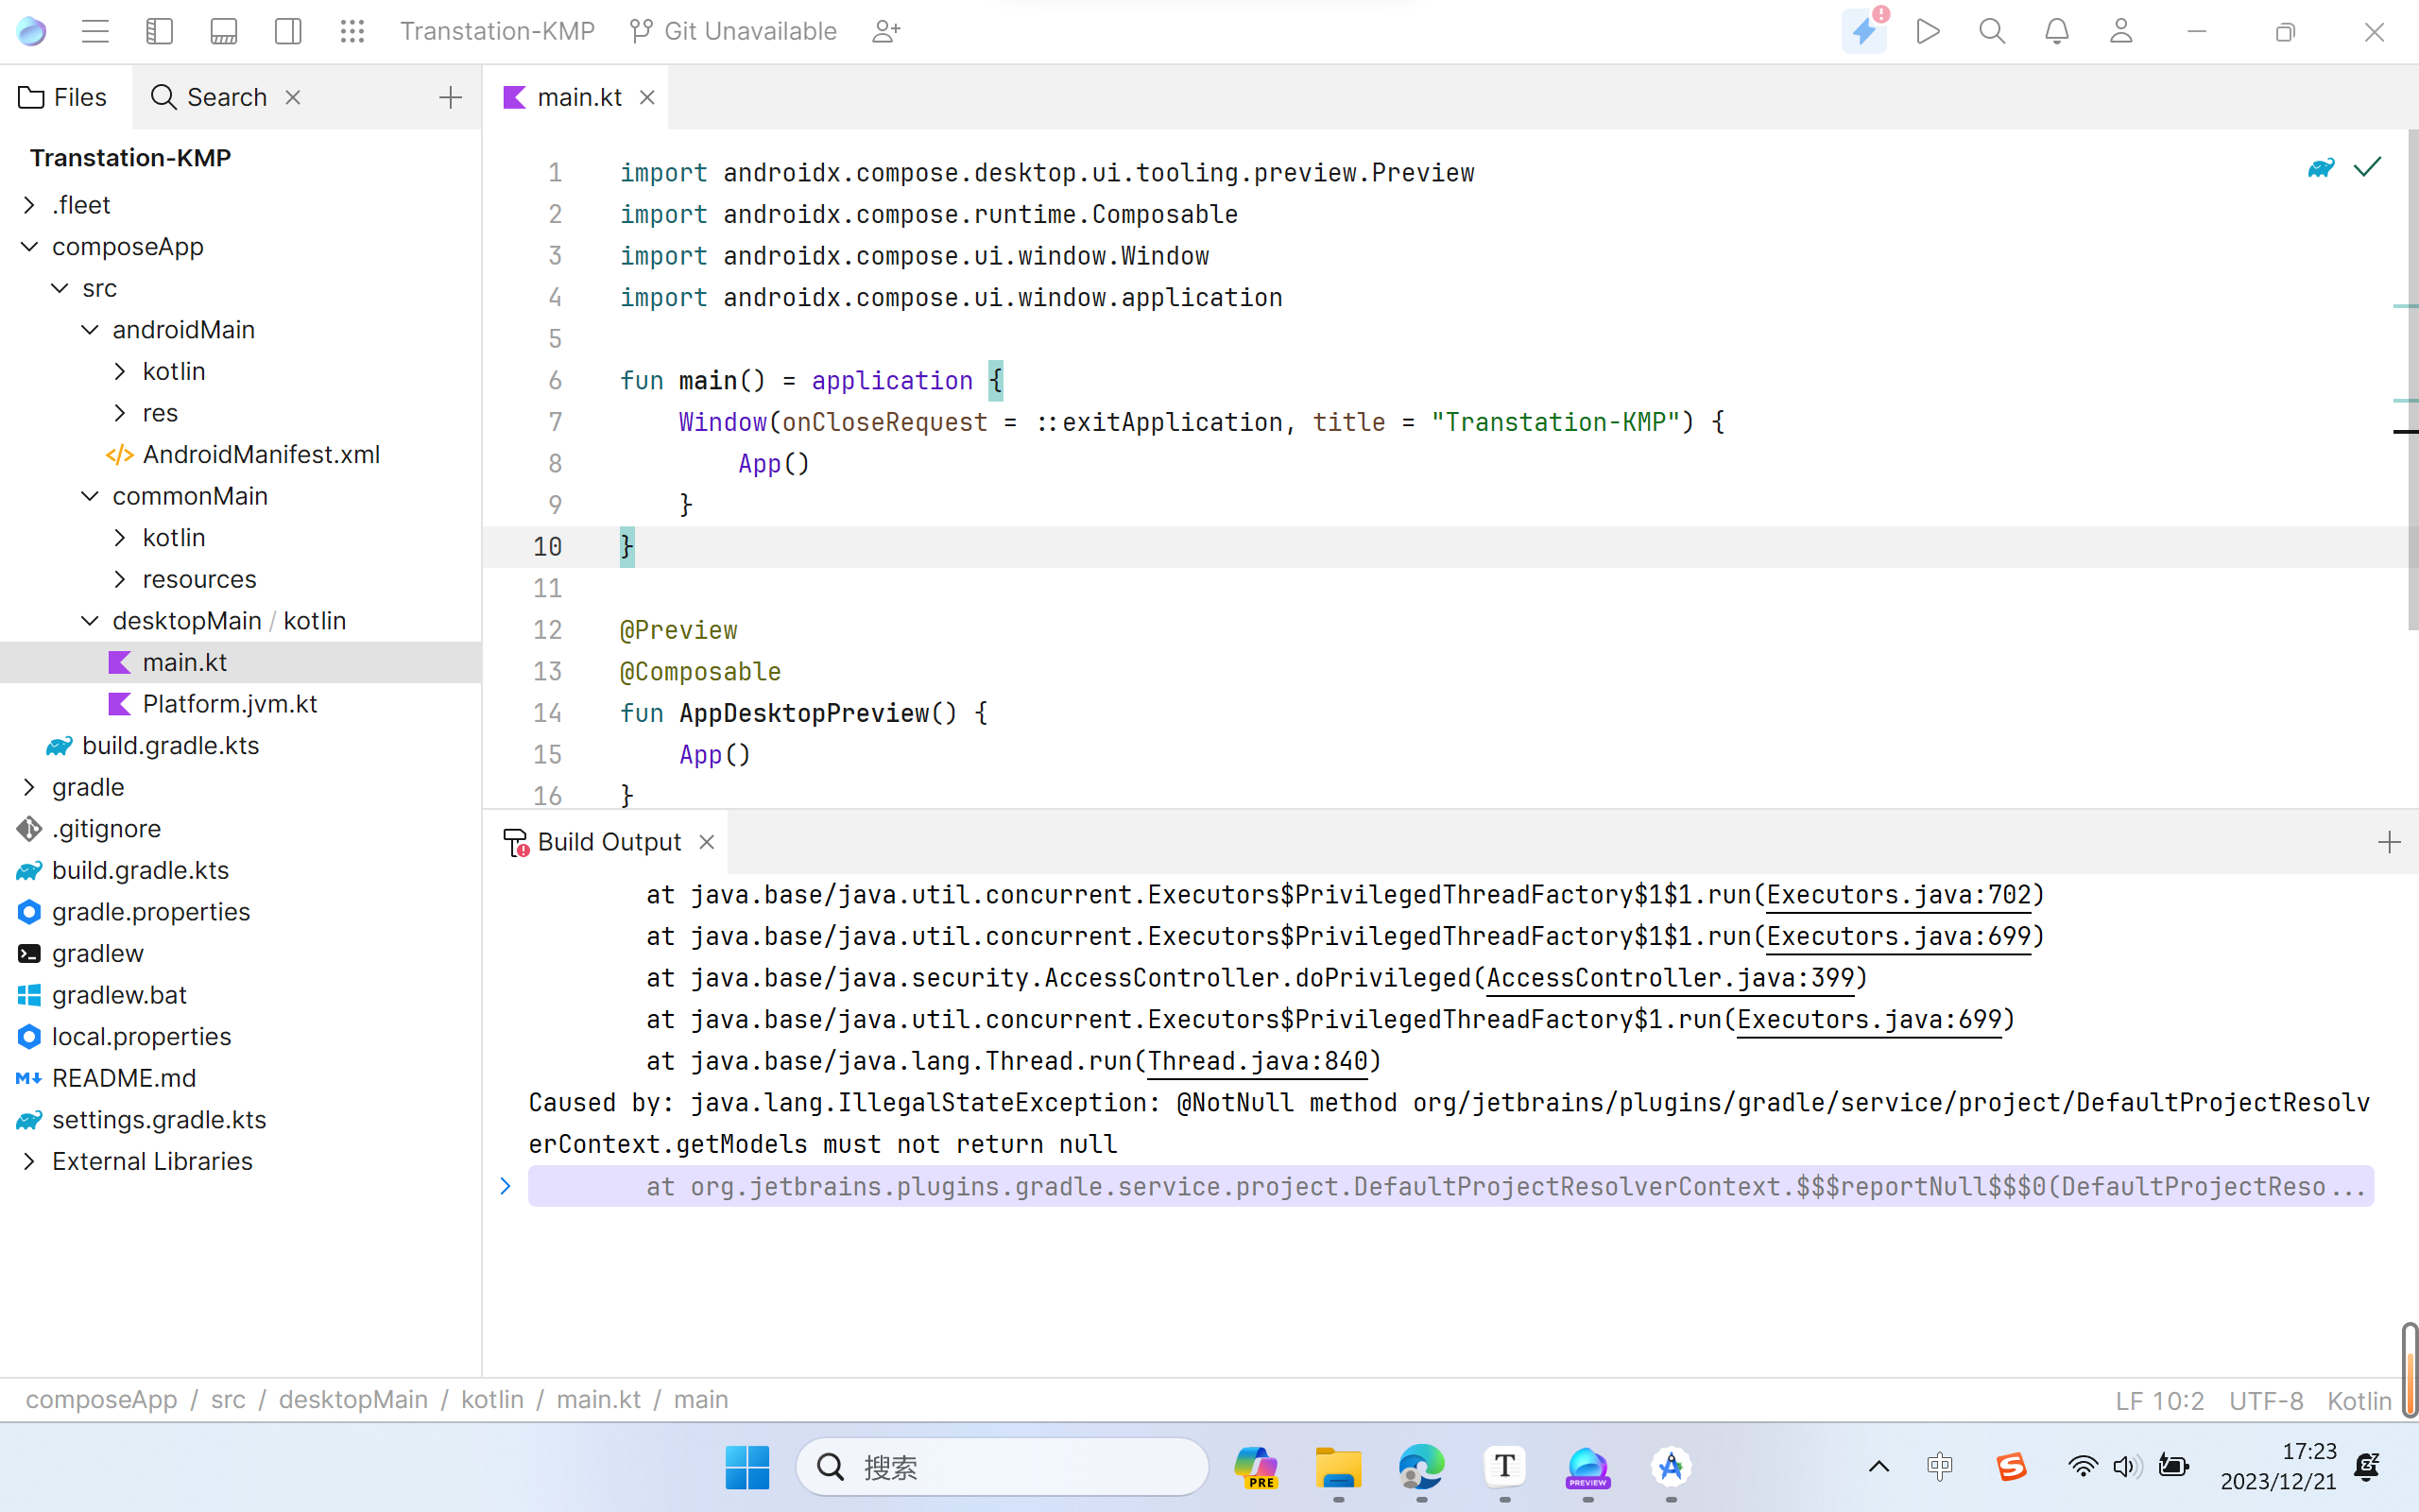Click the Git Unavailable branch indicator

click(x=733, y=31)
